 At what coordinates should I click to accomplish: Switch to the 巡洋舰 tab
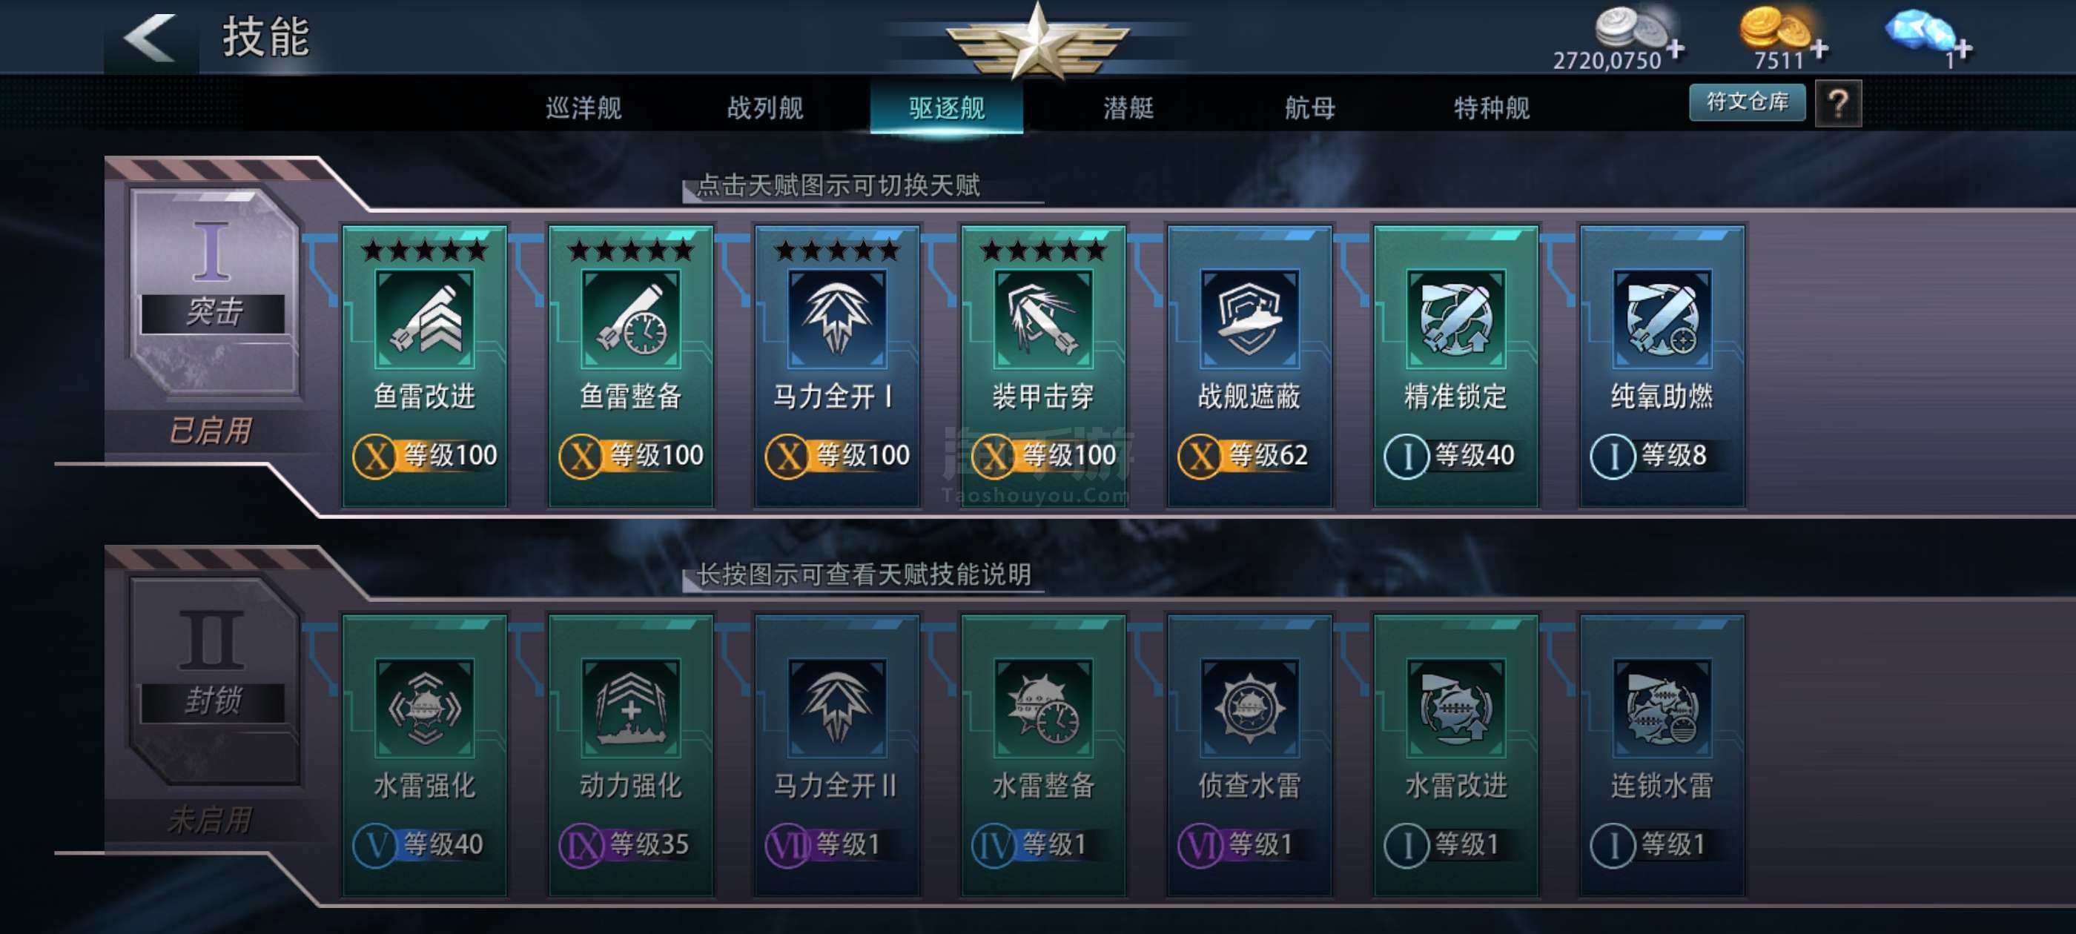(584, 107)
